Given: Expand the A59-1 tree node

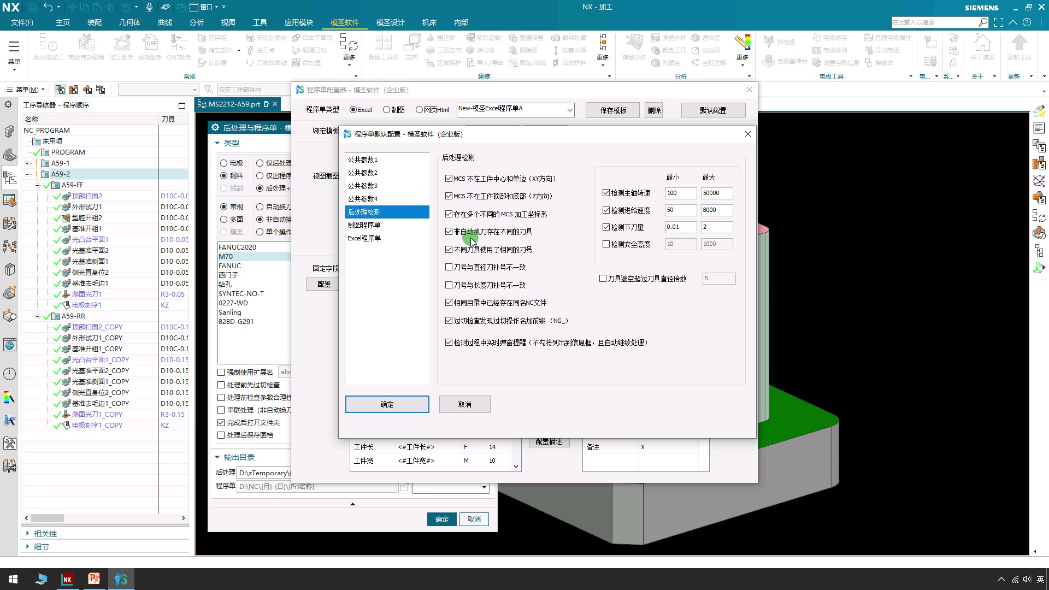Looking at the screenshot, I should [27, 163].
